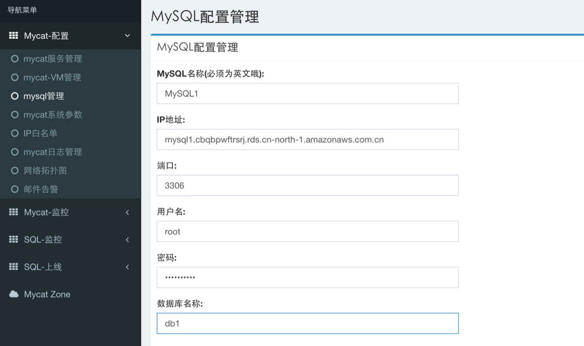Image resolution: width=584 pixels, height=346 pixels.
Task: Click circle icon next to mycat日志管理
Action: [14, 152]
